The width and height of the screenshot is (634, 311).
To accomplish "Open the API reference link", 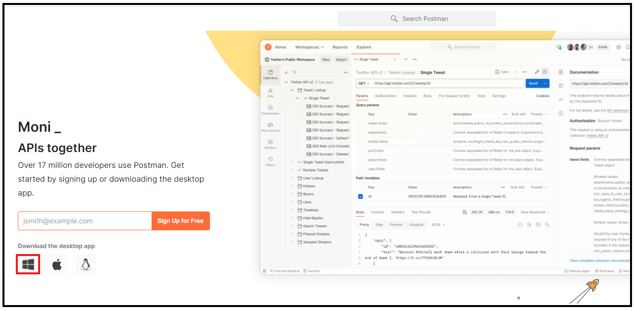I will [618, 110].
